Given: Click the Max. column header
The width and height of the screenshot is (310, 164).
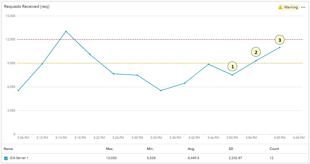Looking at the screenshot, I should click(110, 149).
